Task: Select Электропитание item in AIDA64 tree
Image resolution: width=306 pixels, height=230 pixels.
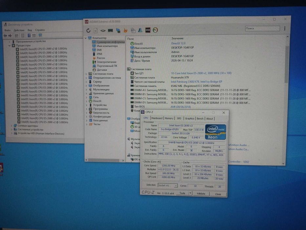Action: [106, 62]
